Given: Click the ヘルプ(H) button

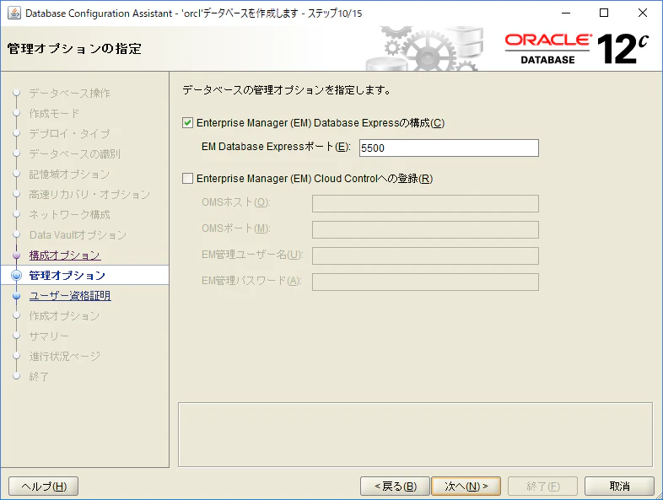Looking at the screenshot, I should click(44, 486).
